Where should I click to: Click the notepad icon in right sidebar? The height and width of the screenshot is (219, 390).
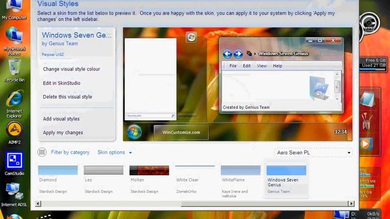[x=367, y=99]
